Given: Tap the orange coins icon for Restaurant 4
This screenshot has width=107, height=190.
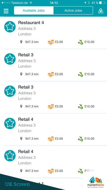Looking at the screenshot, I should click(51, 42).
